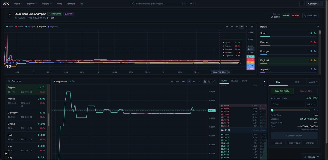The image size is (328, 160).
Task: Toggle England series in chart legend
Action: [x=41, y=27]
